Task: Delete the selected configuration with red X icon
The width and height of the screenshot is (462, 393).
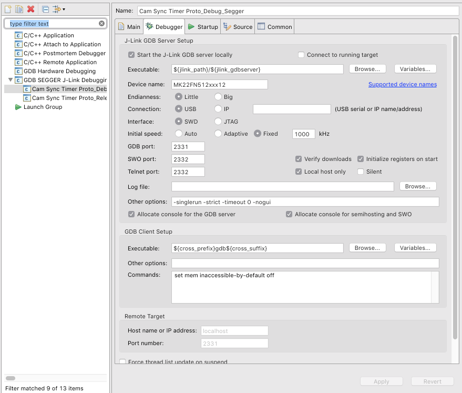Action: pos(30,9)
